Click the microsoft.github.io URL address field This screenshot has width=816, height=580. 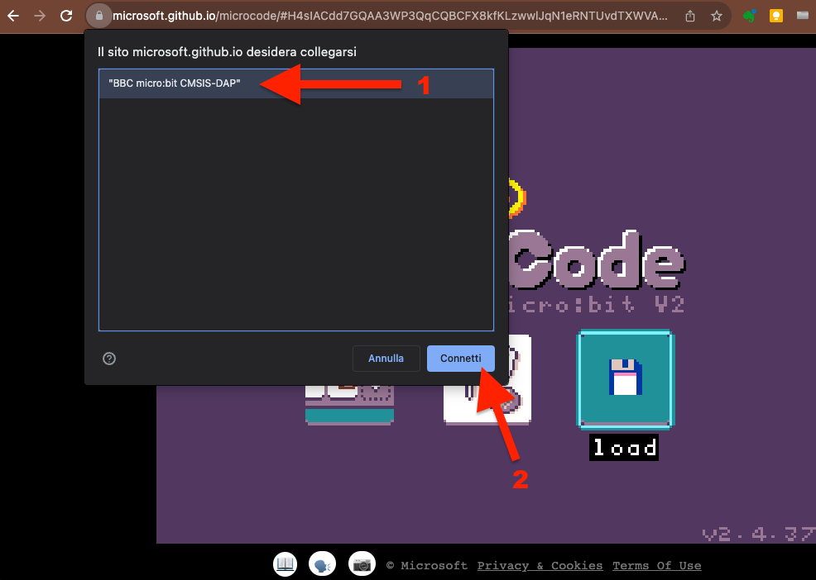point(389,16)
